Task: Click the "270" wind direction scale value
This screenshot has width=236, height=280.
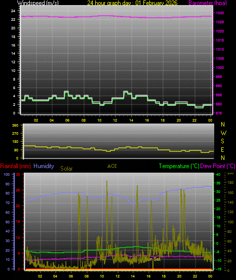Action: click(x=15, y=133)
